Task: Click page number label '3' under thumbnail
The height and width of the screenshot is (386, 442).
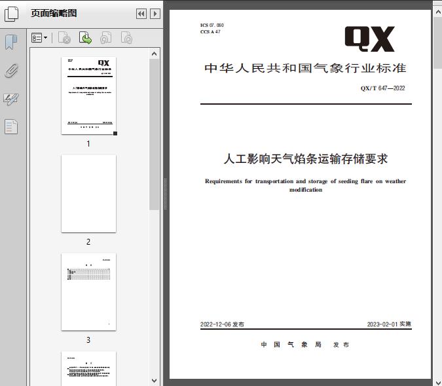Action: coord(88,340)
